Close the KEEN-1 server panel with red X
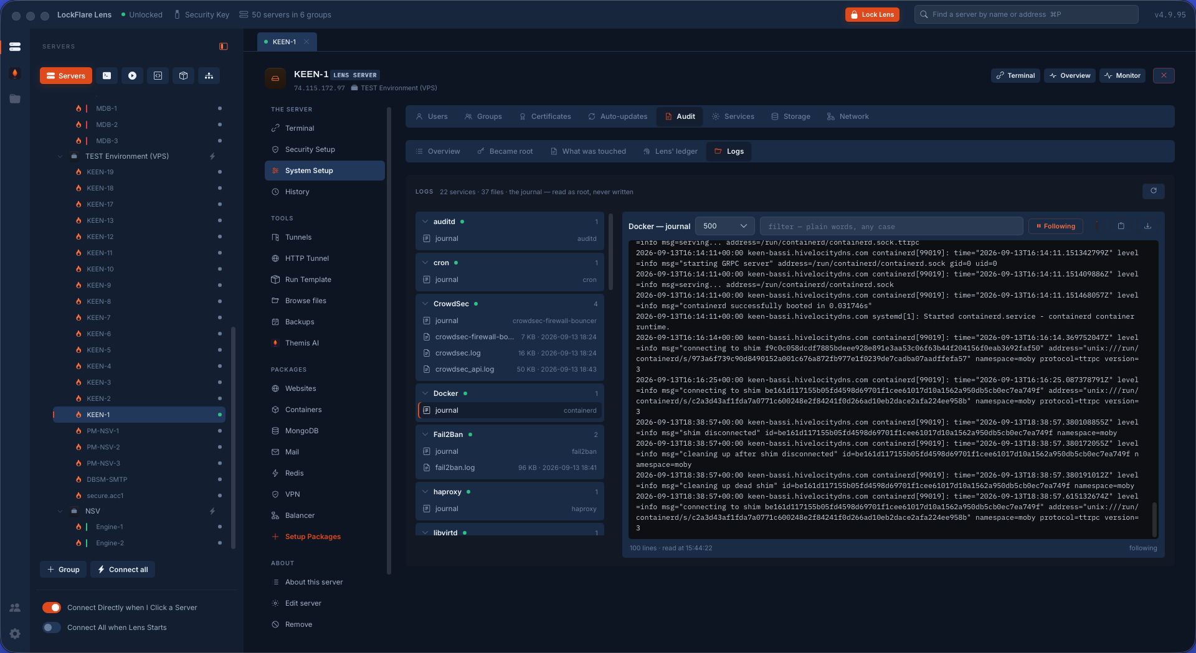 1164,75
